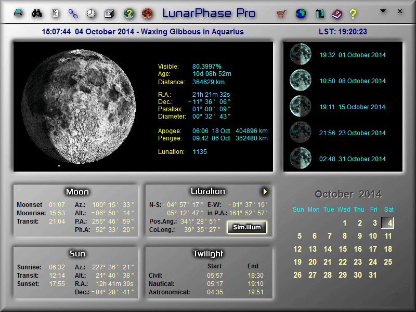Click the Visible 80.3997% value
Image resolution: width=416 pixels, height=312 pixels.
pos(206,67)
